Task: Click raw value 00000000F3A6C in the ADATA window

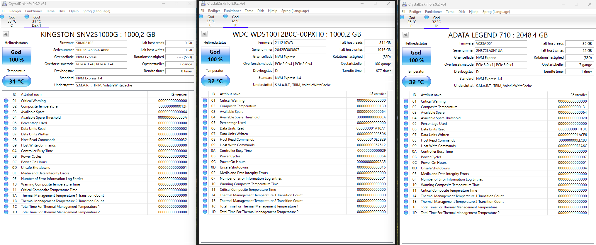Action: [572, 146]
